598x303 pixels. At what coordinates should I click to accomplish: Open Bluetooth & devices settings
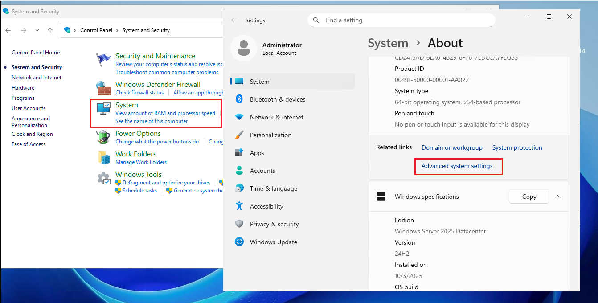click(x=278, y=99)
